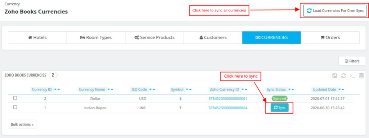Open the Filters button
This screenshot has height=138, width=369.
pos(352,61)
